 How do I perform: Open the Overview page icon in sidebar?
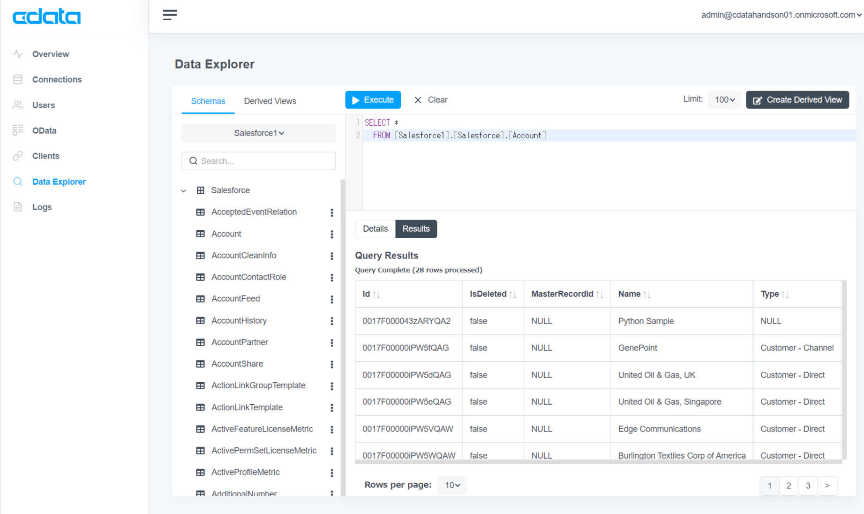[18, 54]
